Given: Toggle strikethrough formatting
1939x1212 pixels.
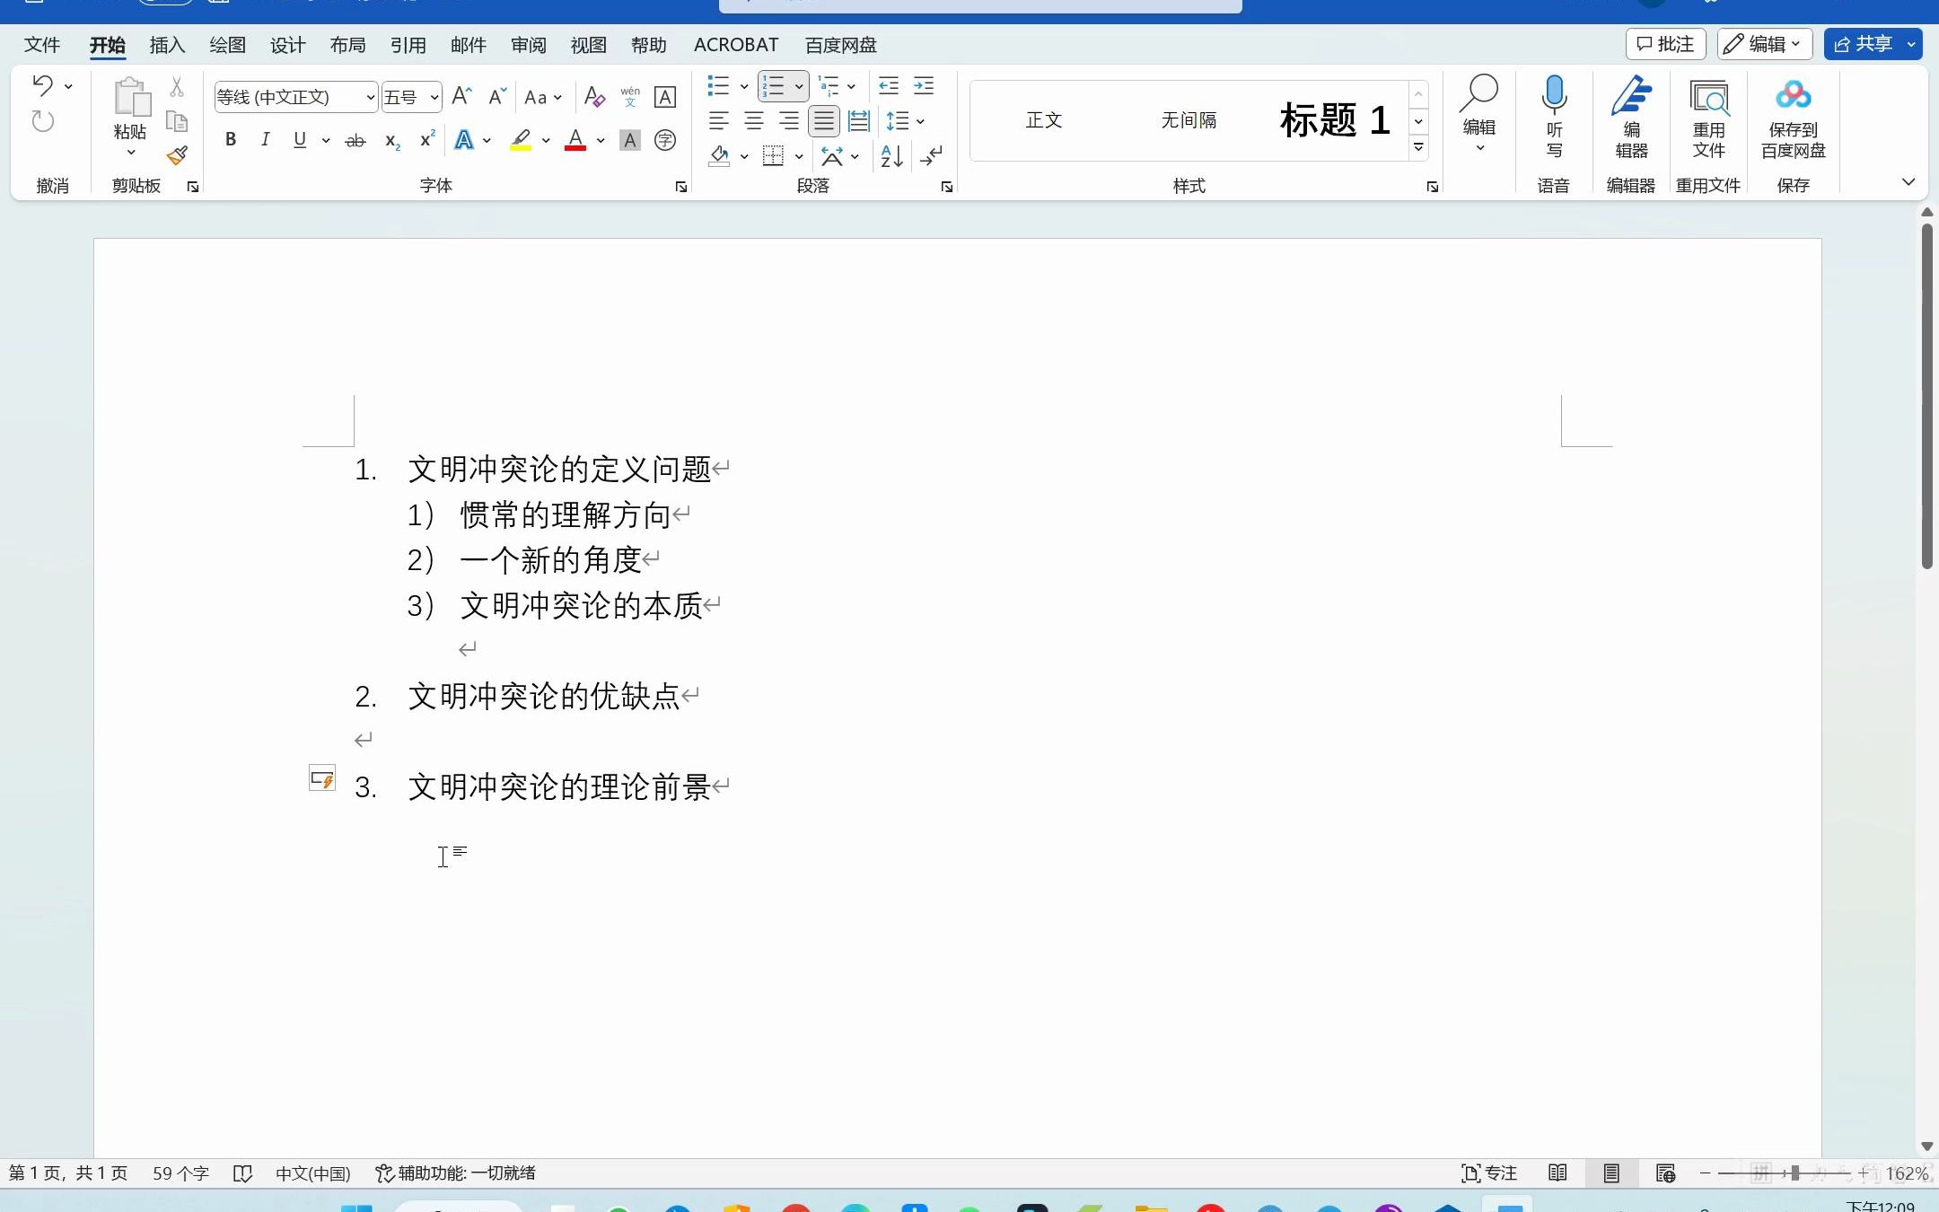Looking at the screenshot, I should (355, 140).
